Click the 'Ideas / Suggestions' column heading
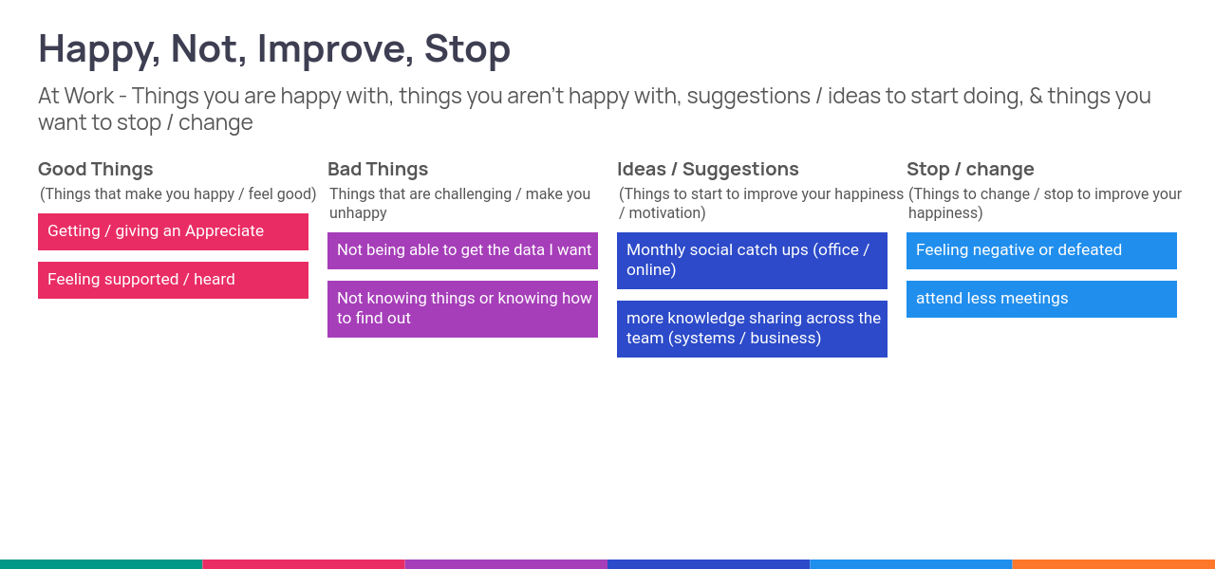Viewport: 1215px width, 569px height. 708,169
